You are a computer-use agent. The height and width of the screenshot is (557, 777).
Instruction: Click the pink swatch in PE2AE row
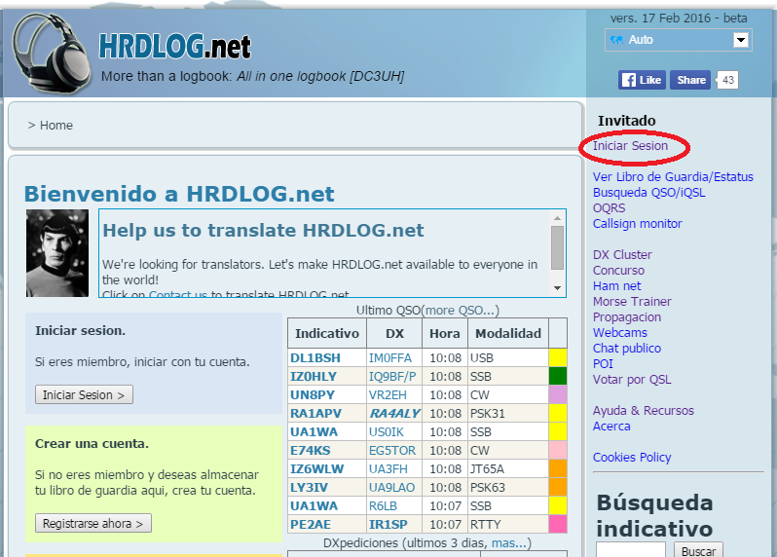tap(558, 524)
